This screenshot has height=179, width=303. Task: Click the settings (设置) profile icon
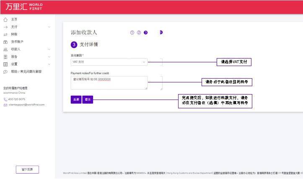(5, 64)
